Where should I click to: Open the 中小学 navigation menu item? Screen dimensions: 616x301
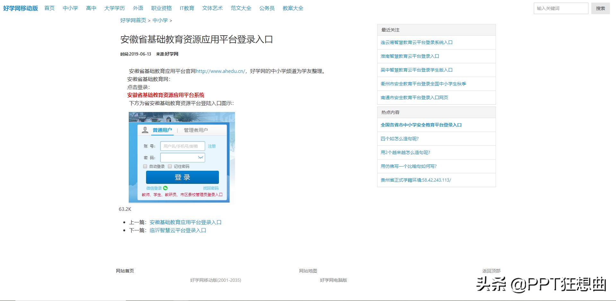click(x=70, y=8)
